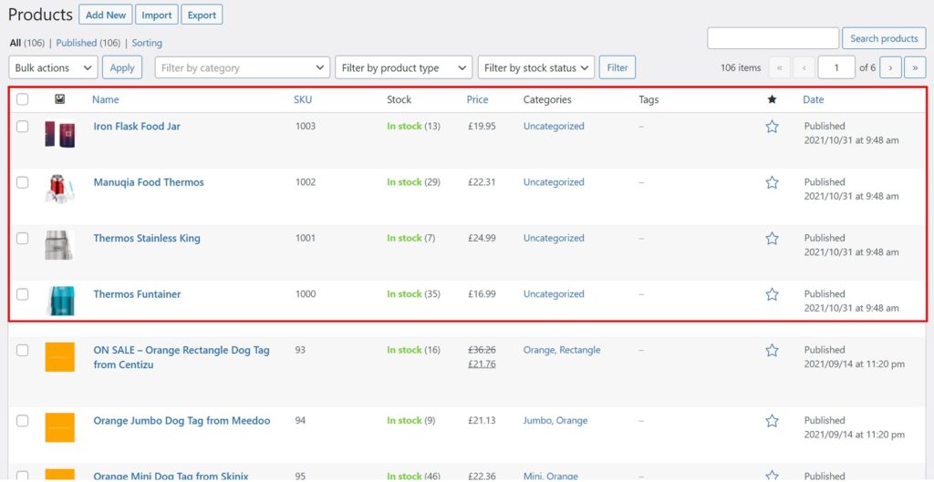Open the Iron Flask Food Jar product link
Image resolution: width=934 pixels, height=482 pixels.
click(x=137, y=126)
